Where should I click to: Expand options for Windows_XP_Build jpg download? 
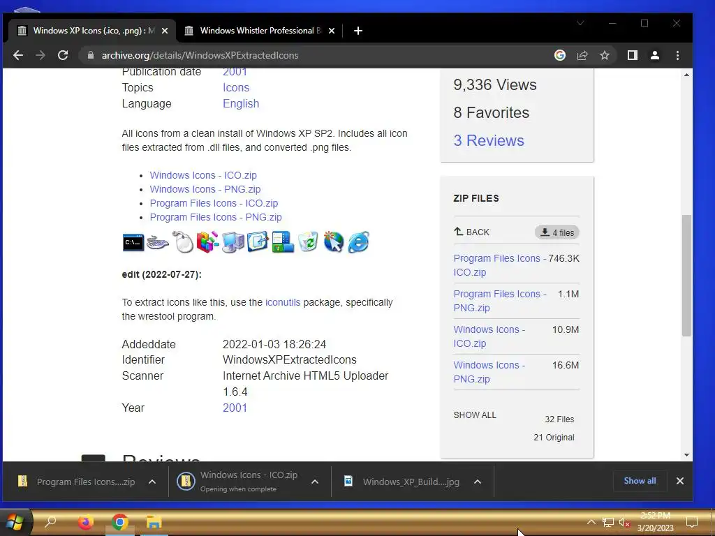coord(478,482)
